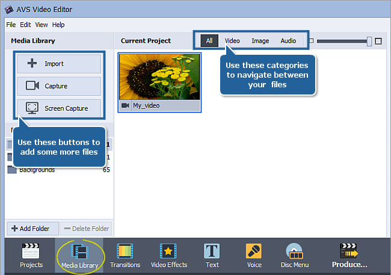Open the Media Library section
The height and width of the screenshot is (275, 391).
80,256
